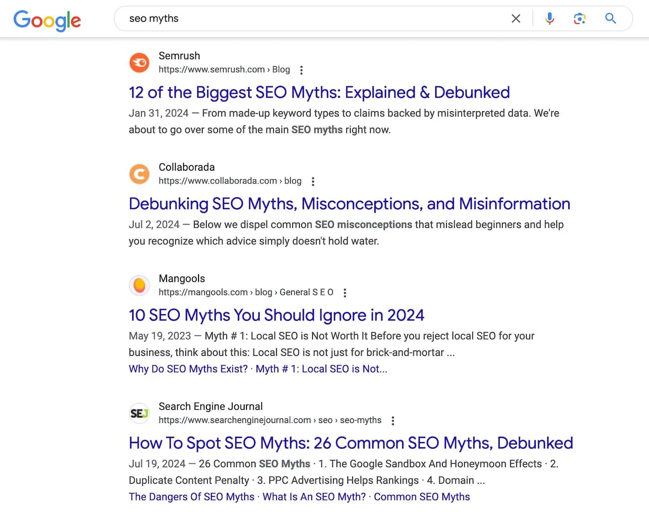
Task: Click the search magnifier icon
Action: [611, 18]
